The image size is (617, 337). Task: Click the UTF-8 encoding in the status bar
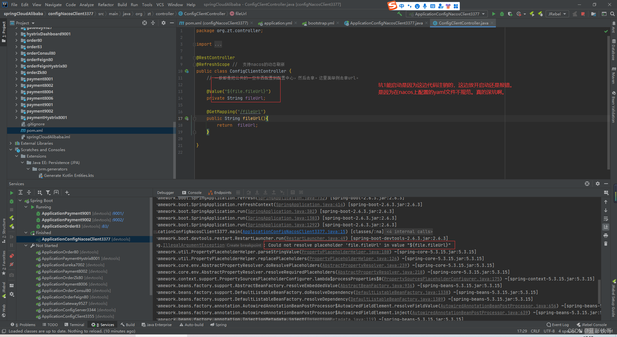549,331
